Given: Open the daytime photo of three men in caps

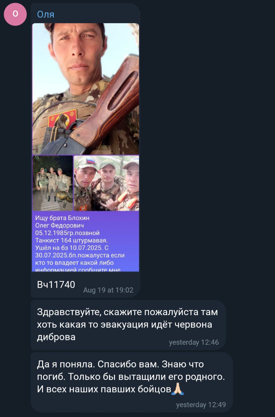Looking at the screenshot, I should 107,183.
